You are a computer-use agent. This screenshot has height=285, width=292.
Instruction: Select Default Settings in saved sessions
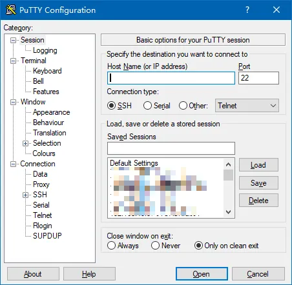(x=134, y=163)
